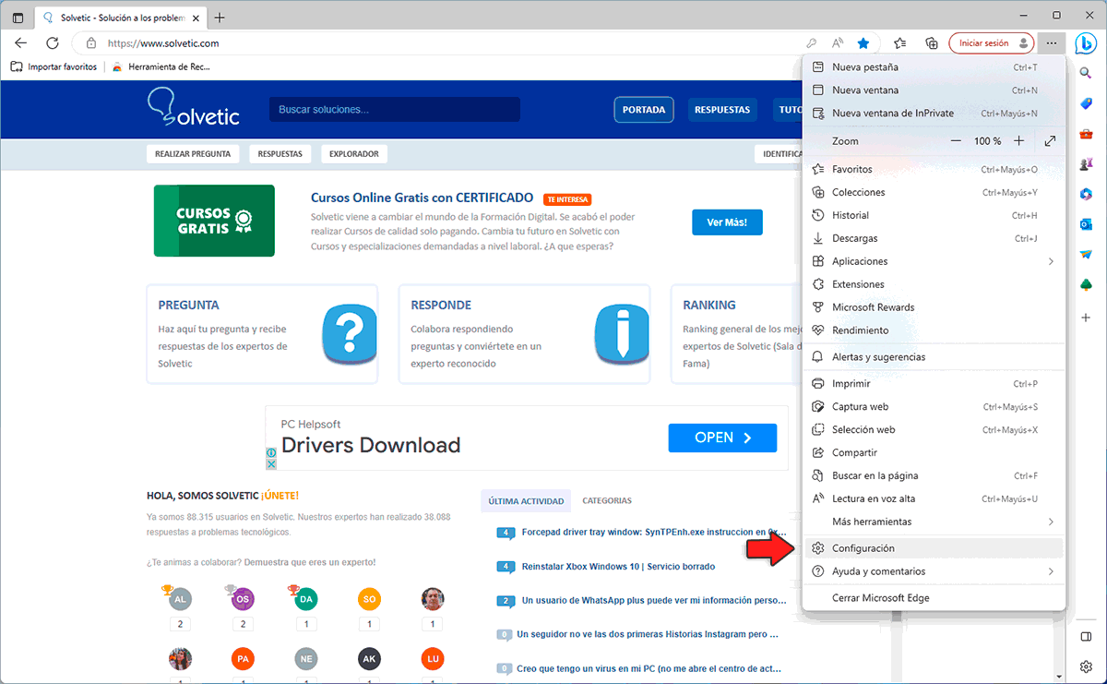Expand Ayuda y comentarios submenu
Image resolution: width=1107 pixels, height=684 pixels.
(x=934, y=571)
